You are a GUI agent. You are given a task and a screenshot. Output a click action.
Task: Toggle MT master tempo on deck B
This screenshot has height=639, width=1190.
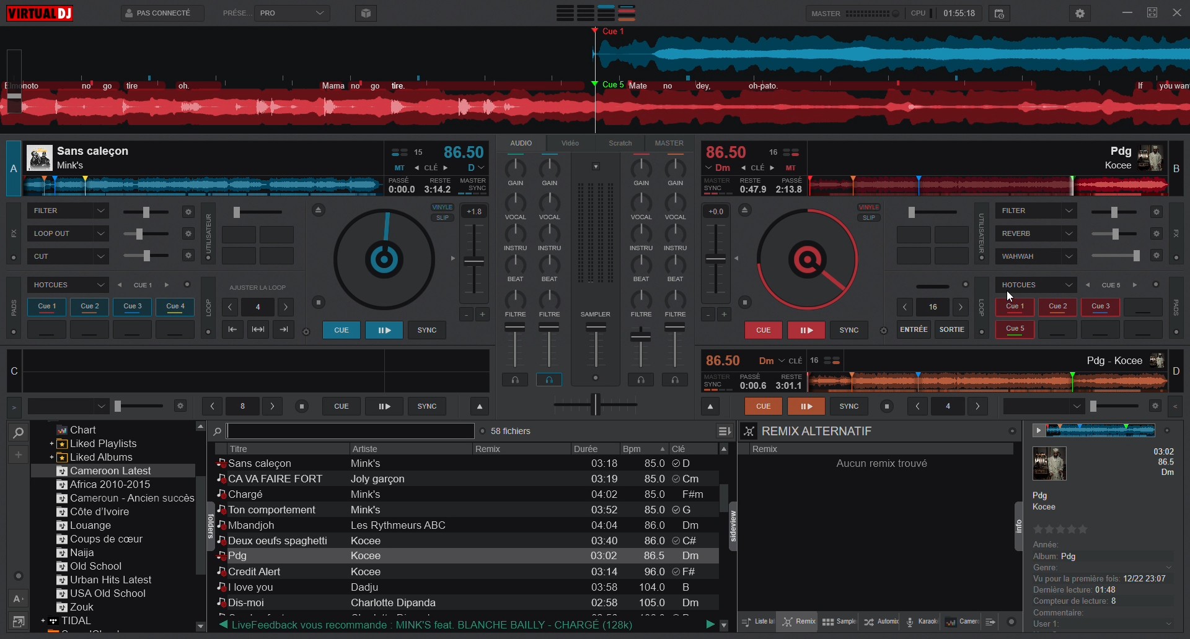click(791, 168)
